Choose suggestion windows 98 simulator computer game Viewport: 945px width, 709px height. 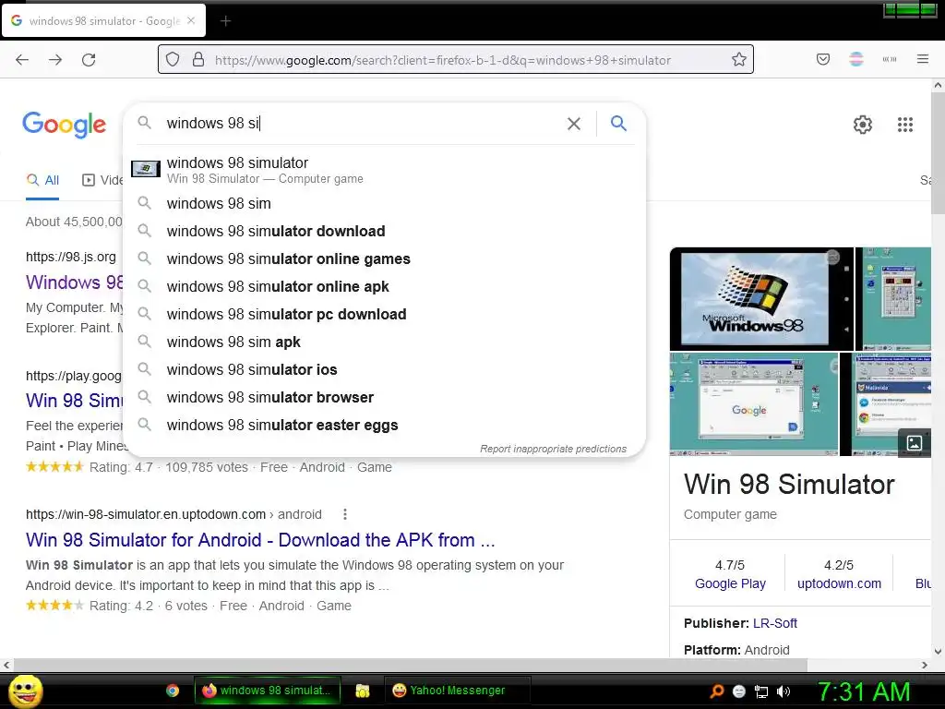(385, 170)
